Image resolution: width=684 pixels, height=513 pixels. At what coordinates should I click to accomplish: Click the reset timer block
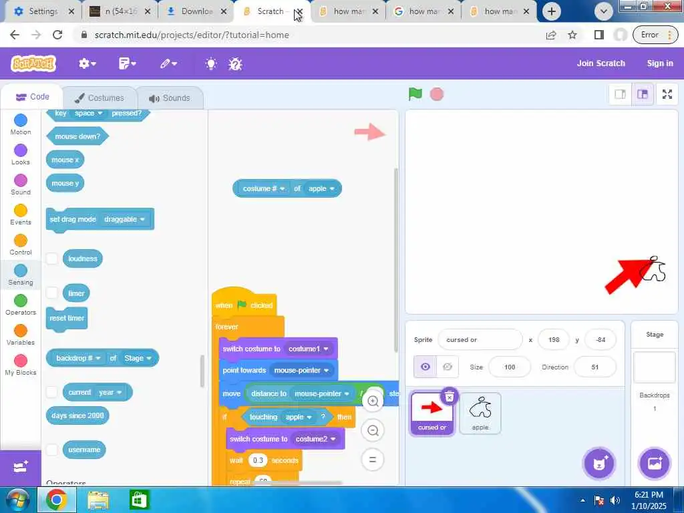point(67,319)
